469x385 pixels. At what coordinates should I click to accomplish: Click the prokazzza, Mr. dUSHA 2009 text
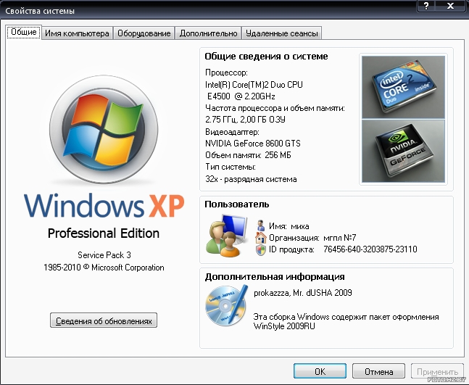point(303,293)
